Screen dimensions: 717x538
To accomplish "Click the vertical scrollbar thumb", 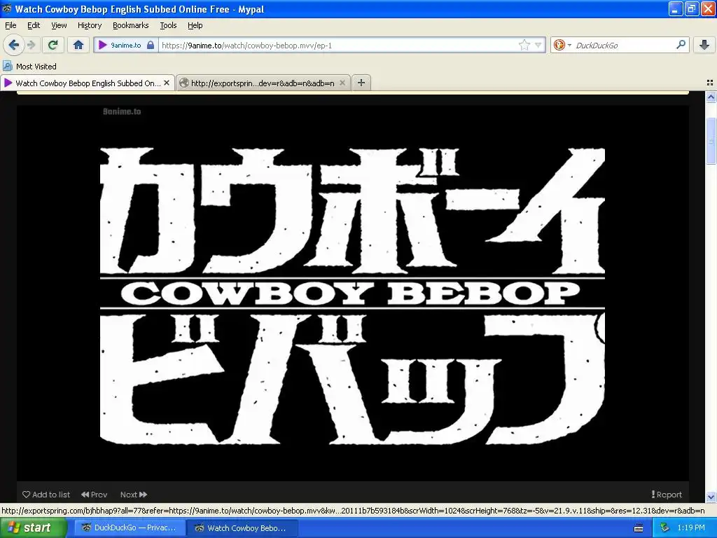I will coord(711,141).
